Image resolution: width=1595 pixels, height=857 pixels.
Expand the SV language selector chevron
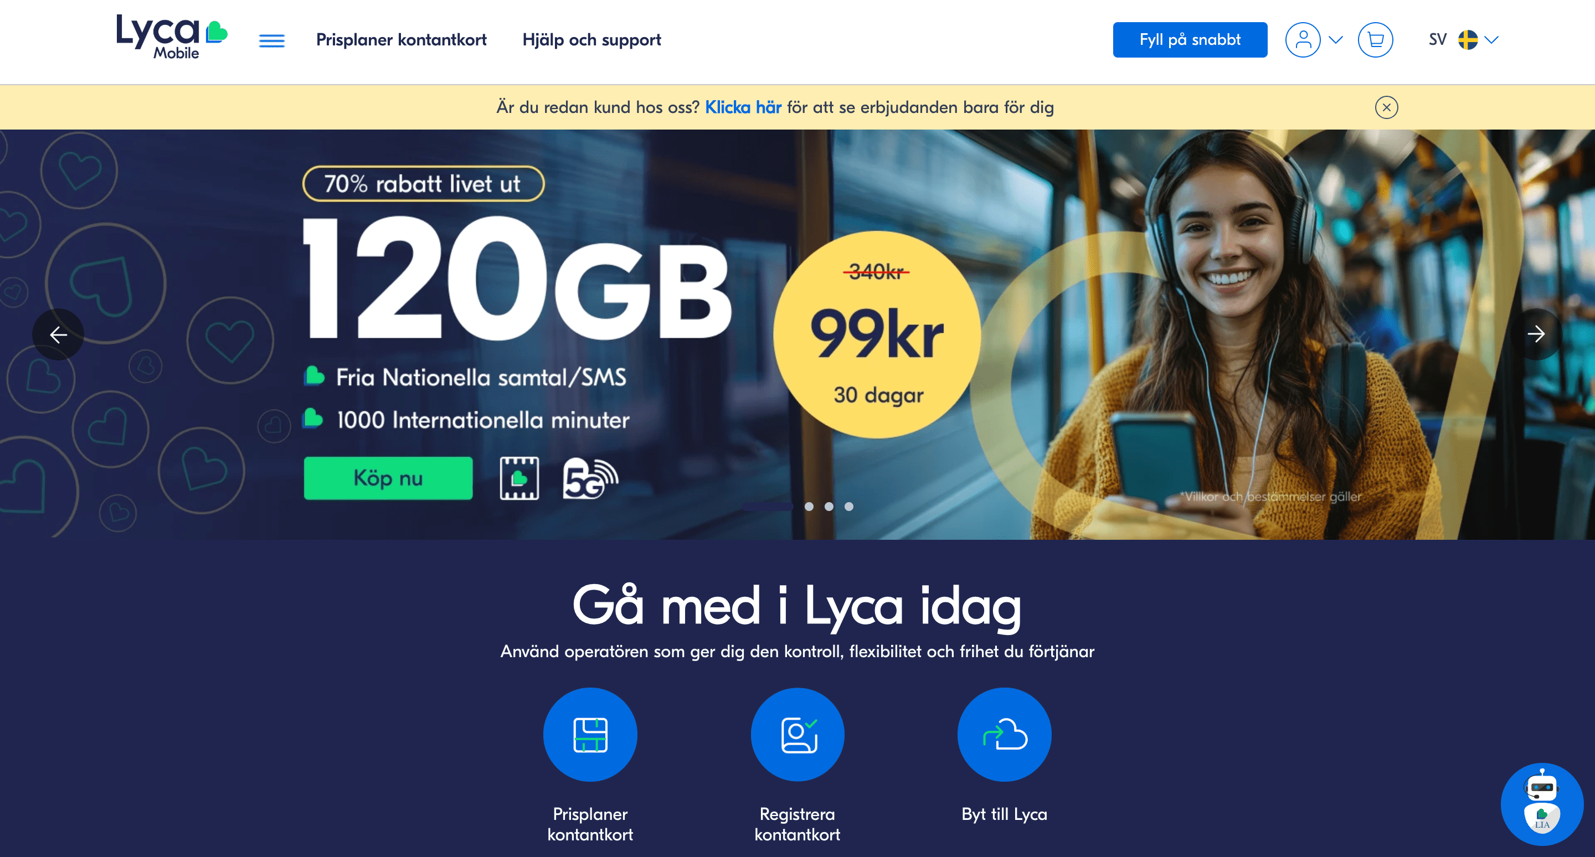1491,40
